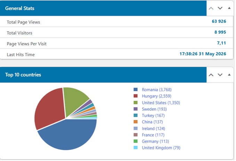Select China (137) in legend
Image resolution: width=236 pixels, height=161 pixels.
[153, 122]
